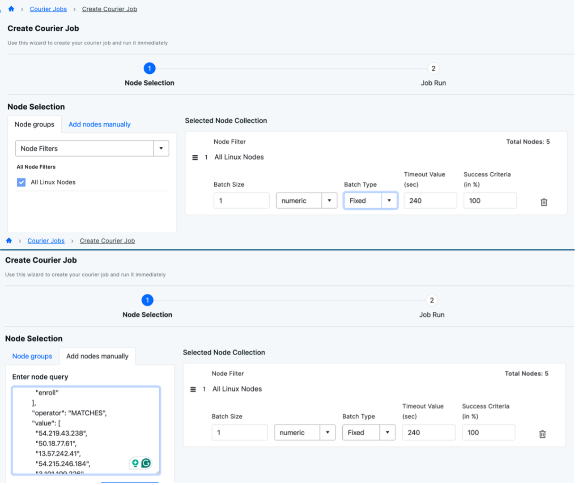Click the green Grammarly G icon

[146, 463]
